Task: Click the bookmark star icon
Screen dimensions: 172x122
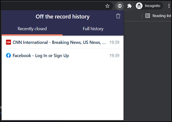Action: click(x=107, y=6)
